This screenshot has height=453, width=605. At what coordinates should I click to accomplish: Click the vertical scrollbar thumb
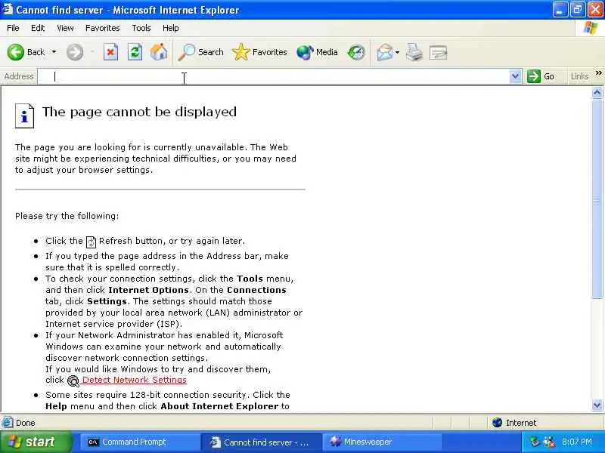pyautogui.click(x=597, y=199)
